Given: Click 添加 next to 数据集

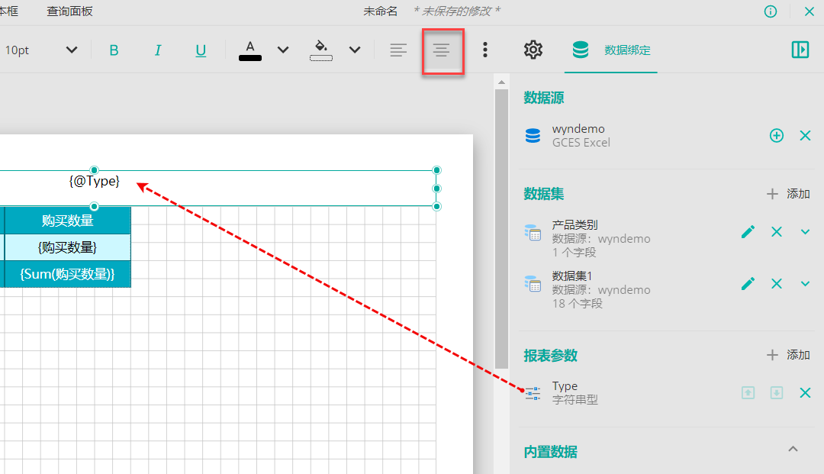Looking at the screenshot, I should click(x=789, y=194).
